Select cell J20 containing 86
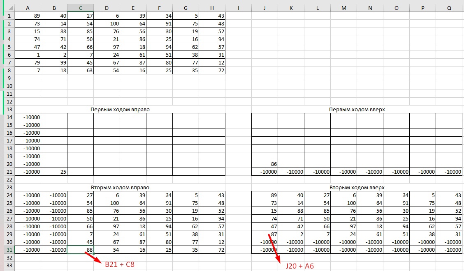This screenshot has width=464, height=271. 264,164
